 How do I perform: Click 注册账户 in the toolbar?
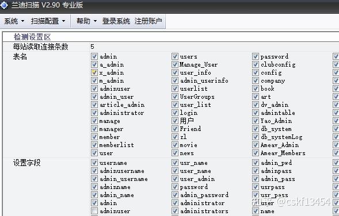(148, 21)
